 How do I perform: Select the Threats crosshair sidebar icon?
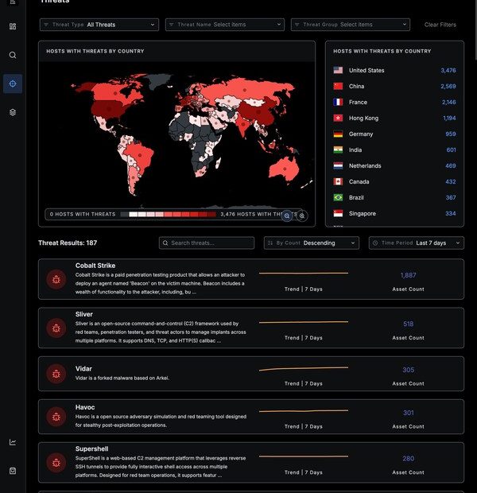(13, 83)
